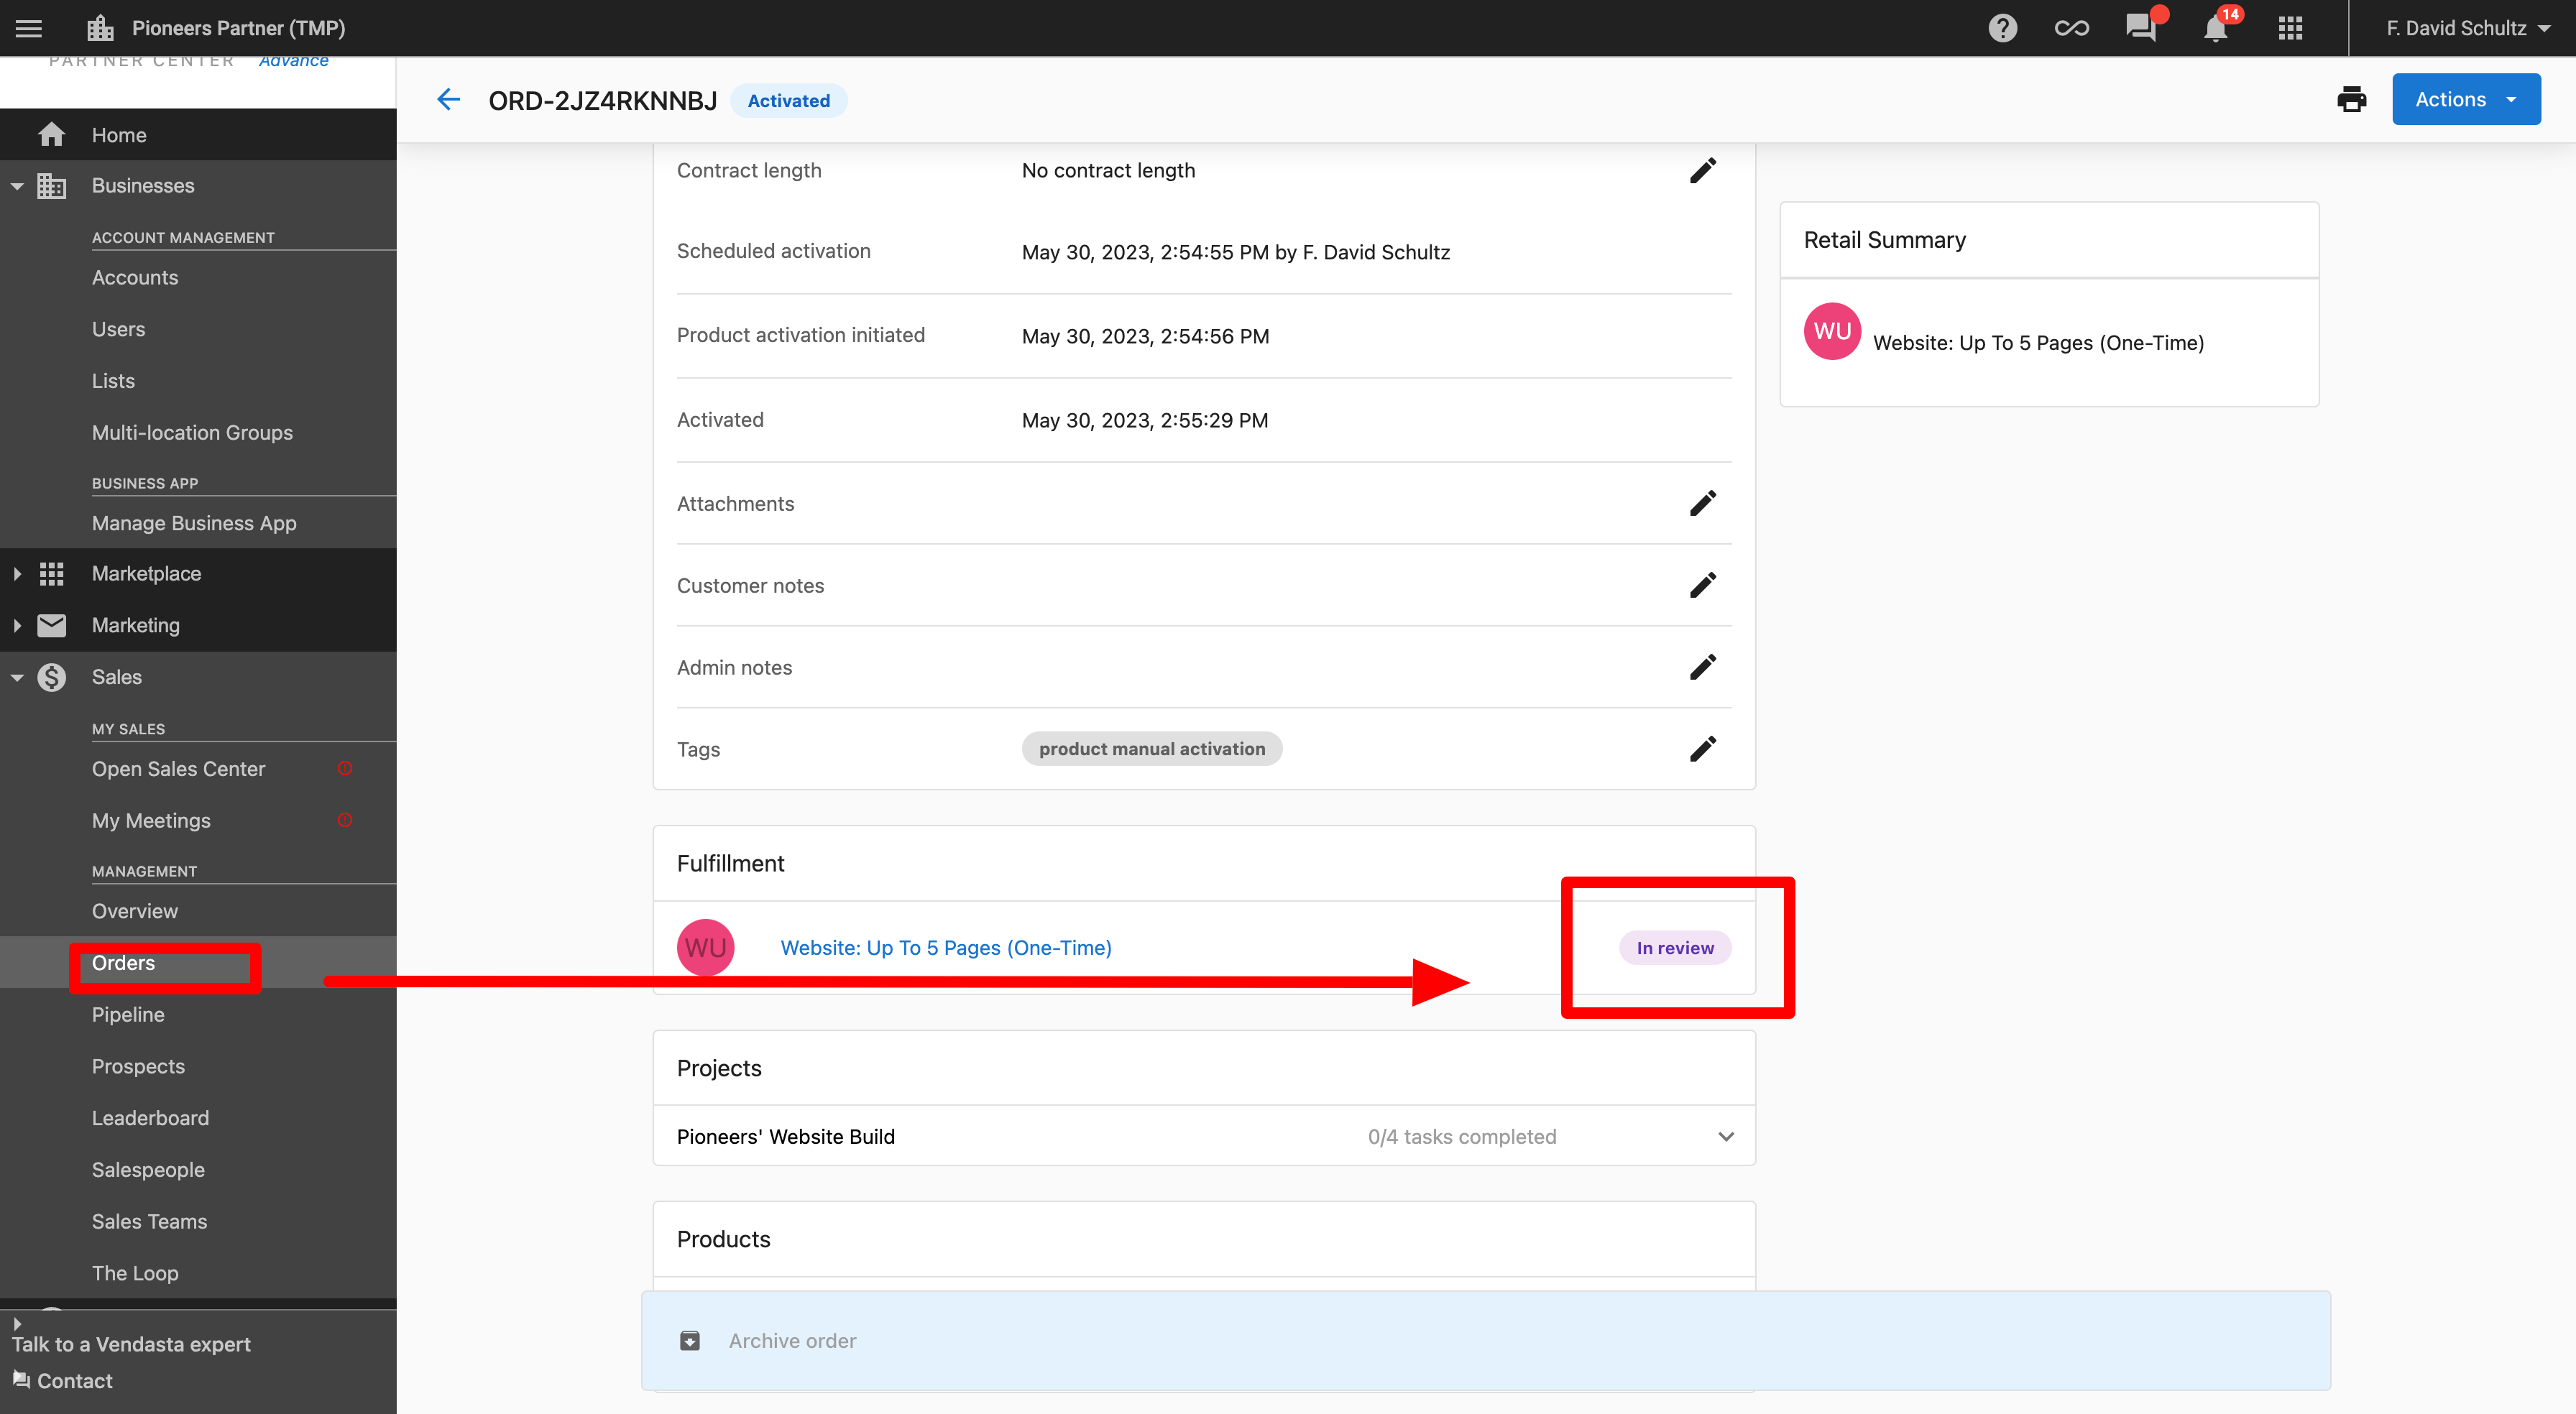Open the apps grid launcher

coord(2290,27)
